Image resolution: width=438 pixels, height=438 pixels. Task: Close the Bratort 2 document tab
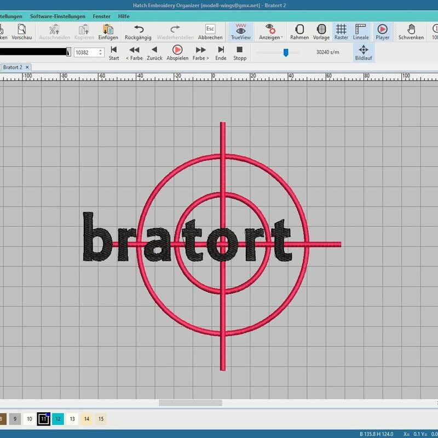point(27,67)
